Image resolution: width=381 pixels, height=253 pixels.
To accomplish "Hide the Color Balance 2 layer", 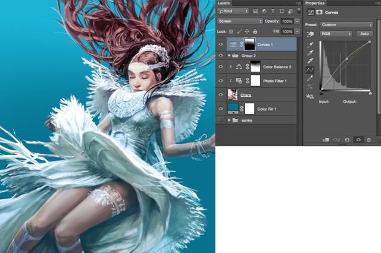I will 221,67.
